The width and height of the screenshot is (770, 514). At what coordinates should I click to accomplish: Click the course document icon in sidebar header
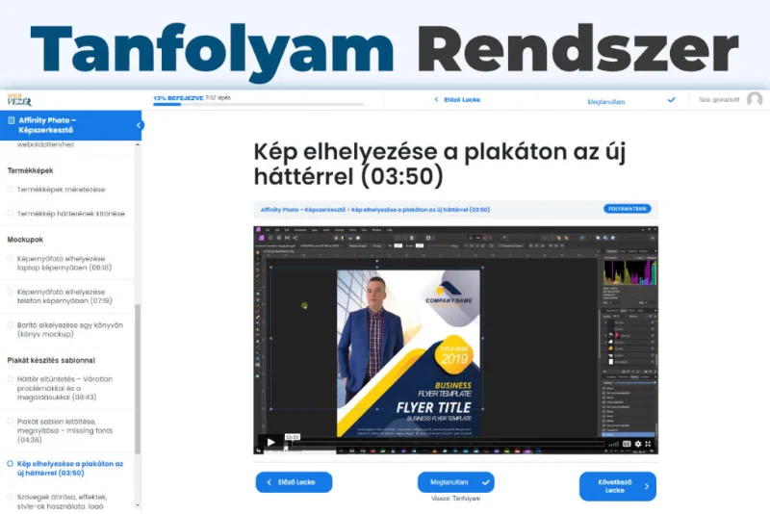(11, 120)
